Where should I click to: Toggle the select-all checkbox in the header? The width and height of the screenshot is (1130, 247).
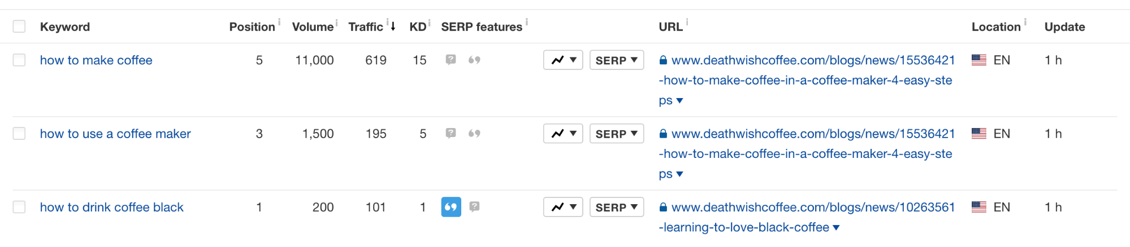19,27
